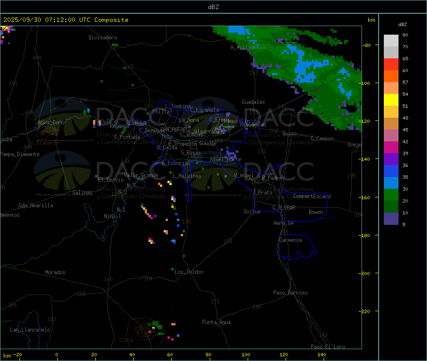The width and height of the screenshot is (427, 361).
Task: Click the E_Escorial label
Action: click(176, 163)
